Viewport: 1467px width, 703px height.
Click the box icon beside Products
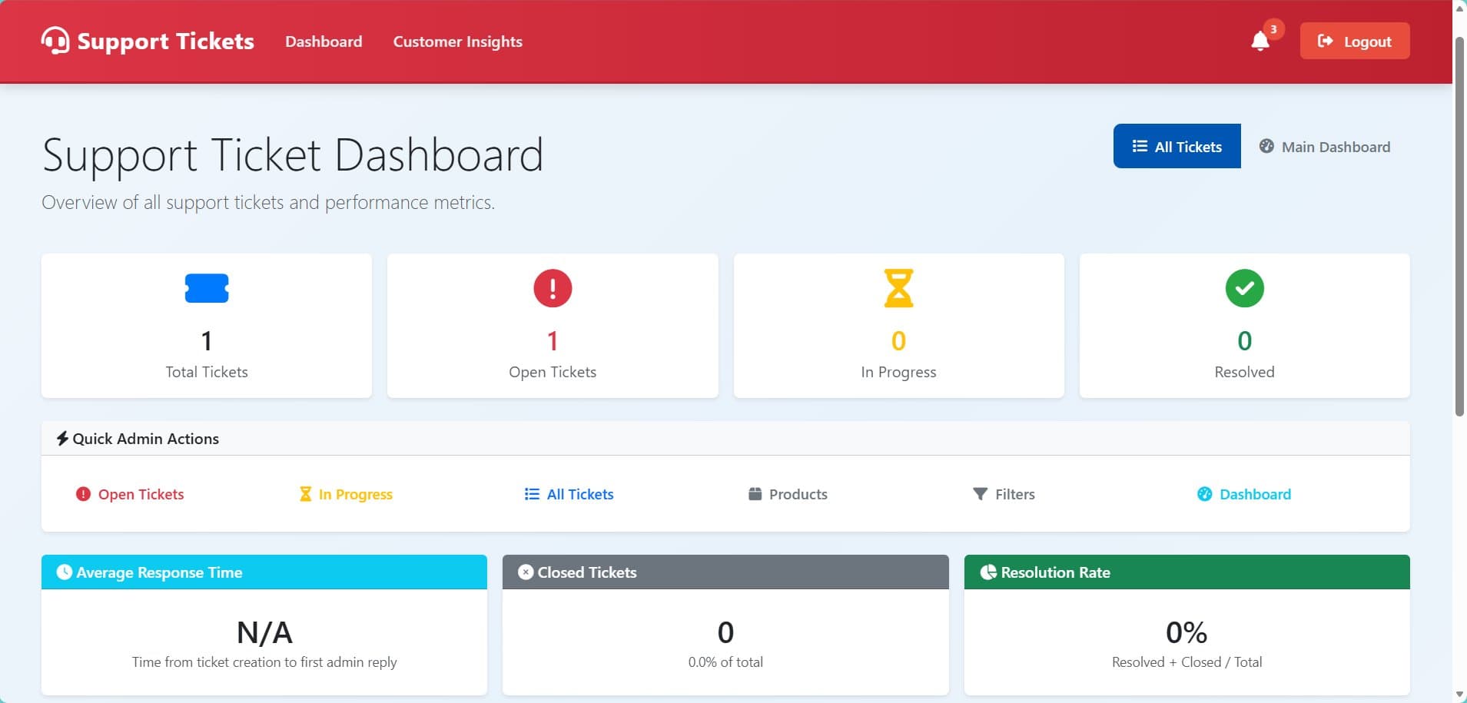[x=755, y=493]
